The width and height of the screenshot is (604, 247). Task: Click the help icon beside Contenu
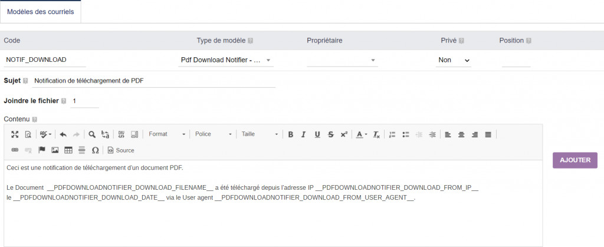click(35, 120)
